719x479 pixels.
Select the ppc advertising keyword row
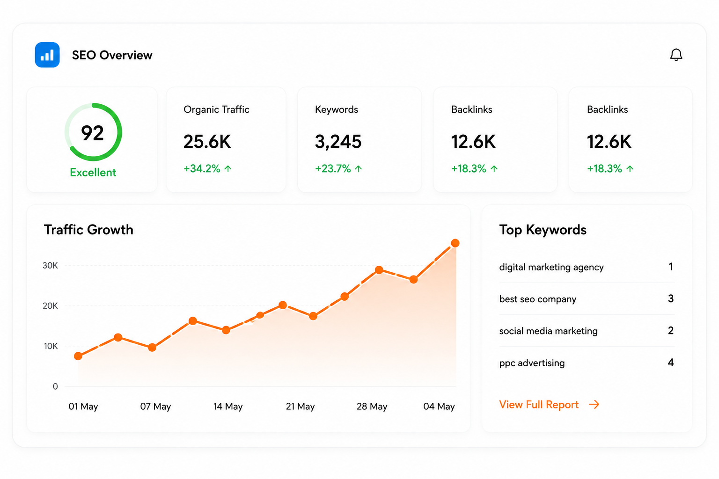click(x=587, y=363)
